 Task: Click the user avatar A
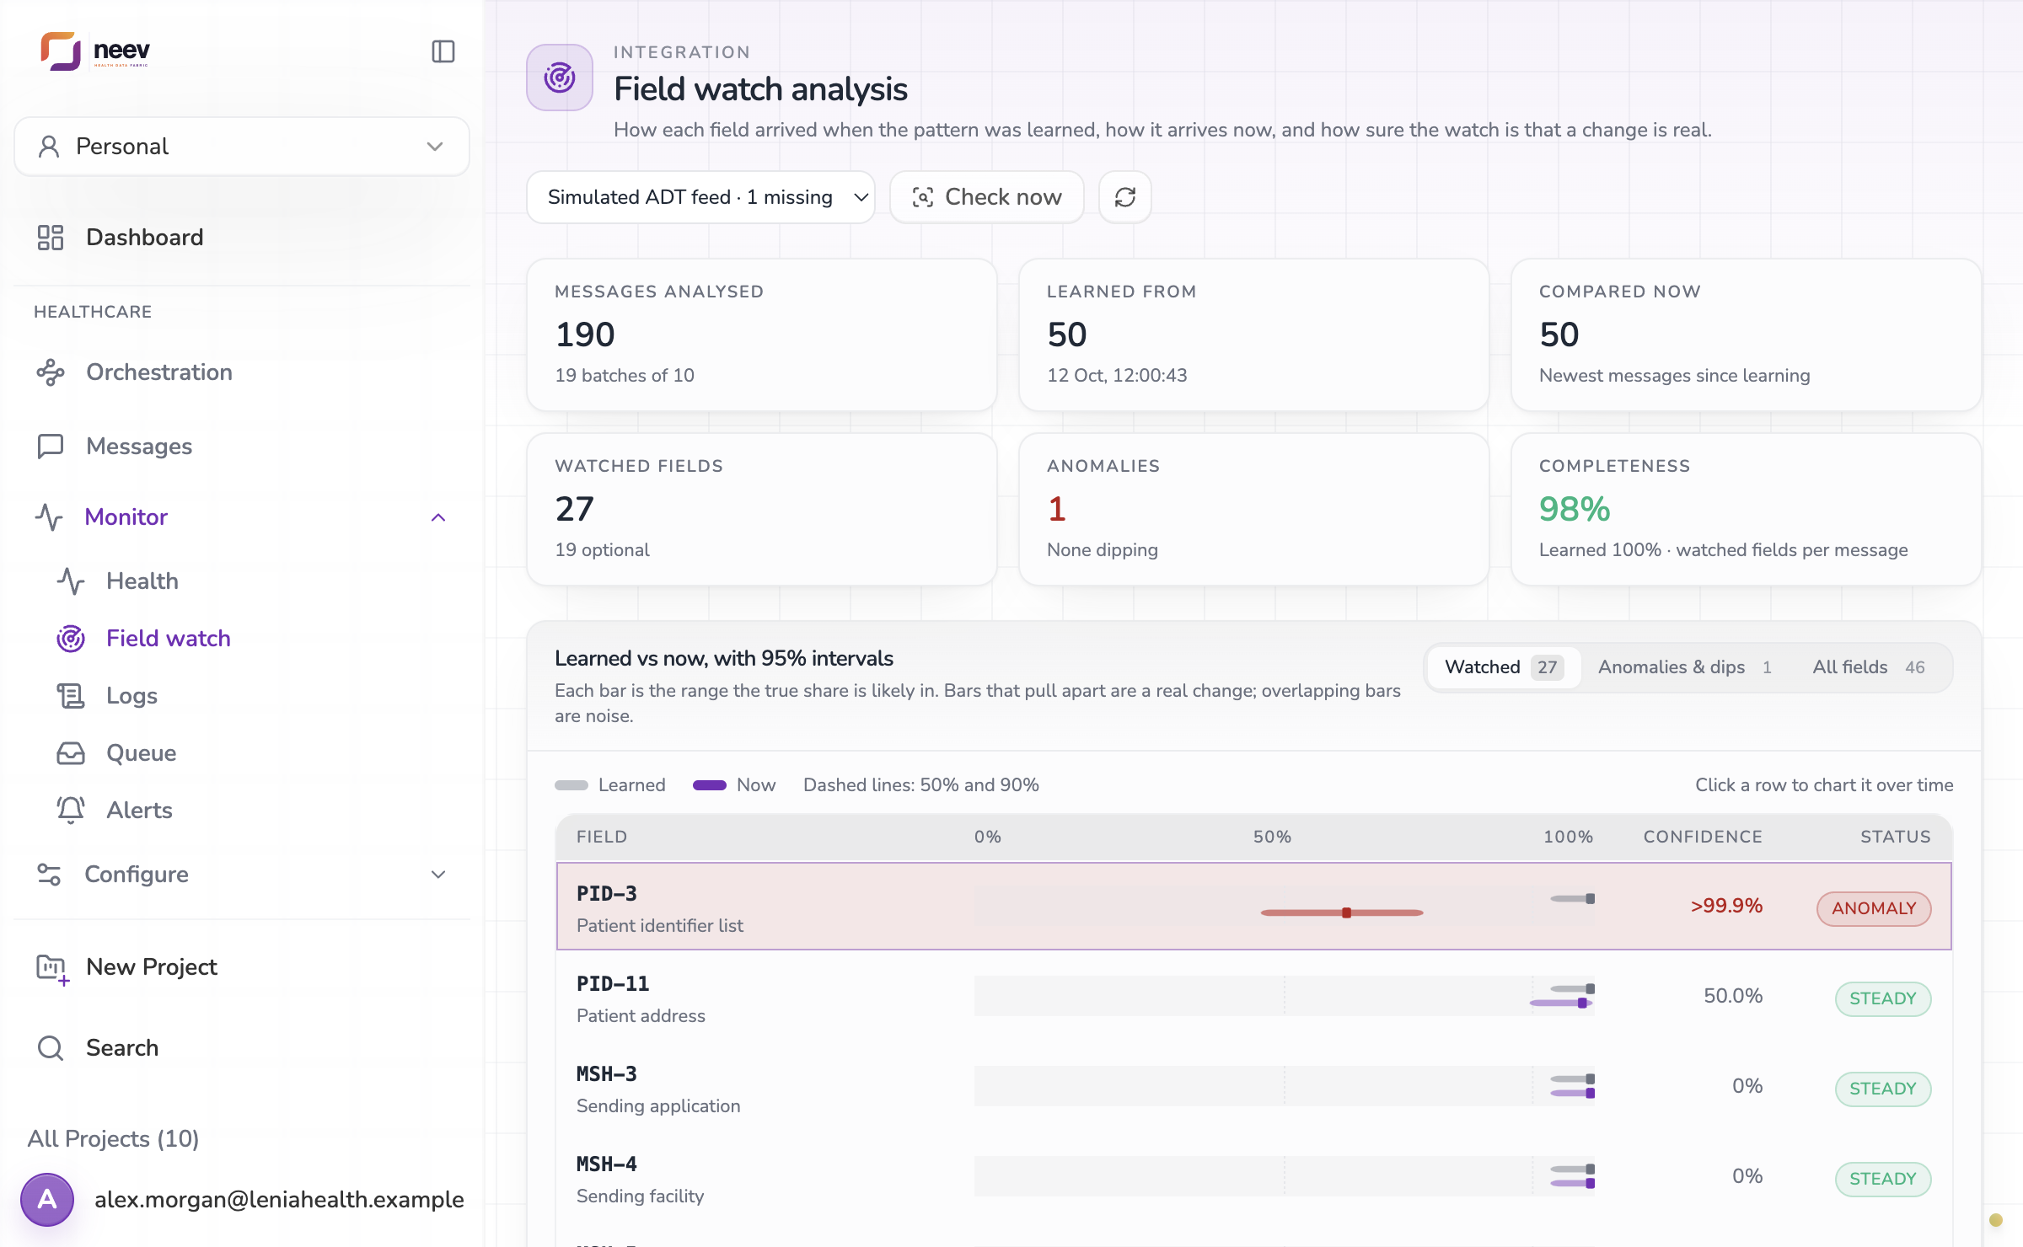(x=47, y=1199)
